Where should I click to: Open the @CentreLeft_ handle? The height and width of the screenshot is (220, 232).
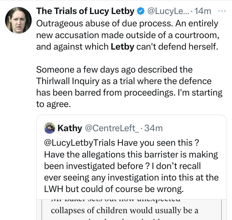click(112, 128)
